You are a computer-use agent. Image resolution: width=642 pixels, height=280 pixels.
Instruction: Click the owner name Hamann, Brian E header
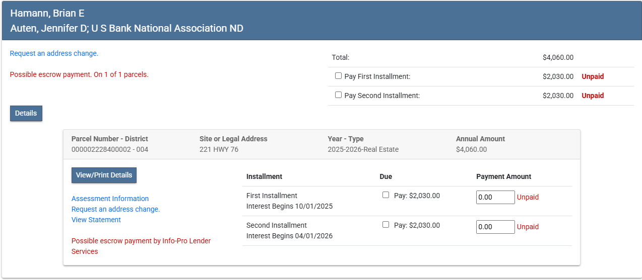[47, 14]
